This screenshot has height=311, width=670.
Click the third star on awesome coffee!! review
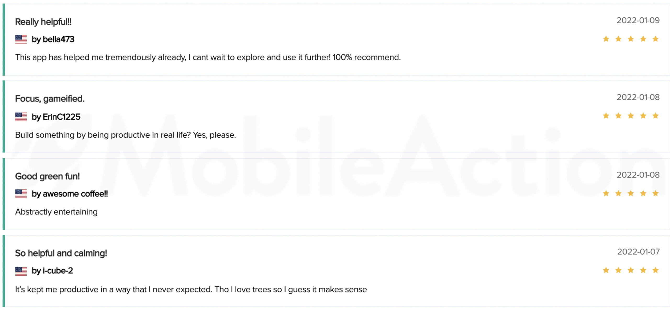coord(631,193)
